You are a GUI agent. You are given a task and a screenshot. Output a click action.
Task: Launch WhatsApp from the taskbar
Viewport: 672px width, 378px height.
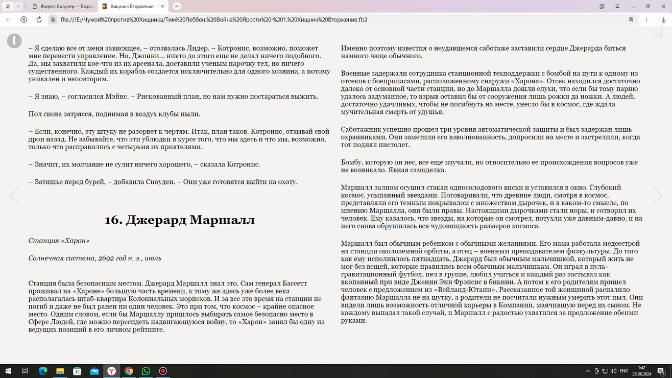click(x=146, y=371)
